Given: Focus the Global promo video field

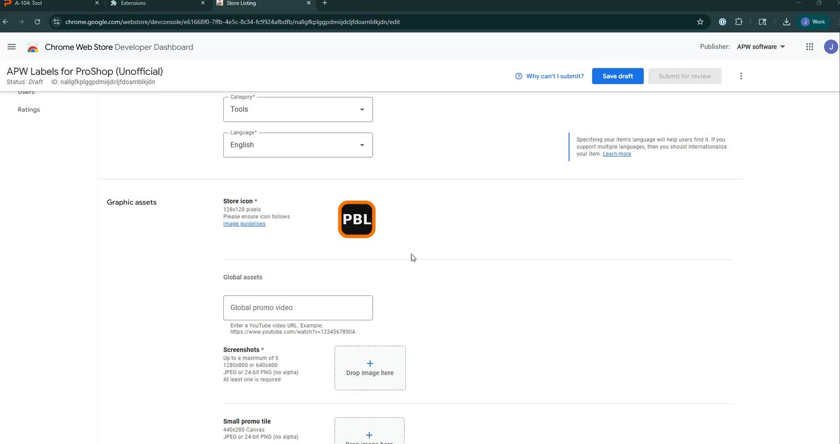Looking at the screenshot, I should (x=298, y=308).
